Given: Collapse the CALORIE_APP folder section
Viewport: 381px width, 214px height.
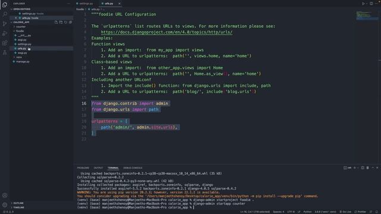Looking at the screenshot, I should point(21,22).
